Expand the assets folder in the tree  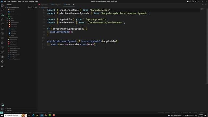click(x=12, y=20)
